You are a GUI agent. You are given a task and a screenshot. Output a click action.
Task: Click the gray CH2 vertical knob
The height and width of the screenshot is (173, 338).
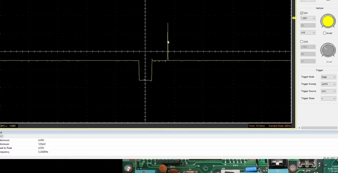point(328,50)
